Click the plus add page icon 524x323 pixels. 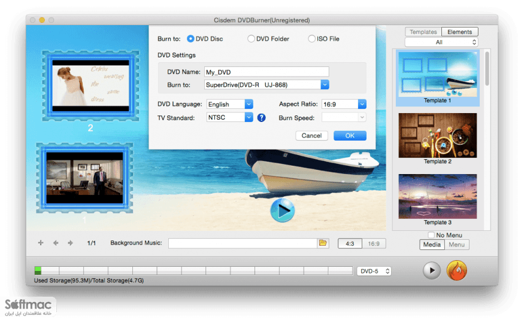[41, 243]
